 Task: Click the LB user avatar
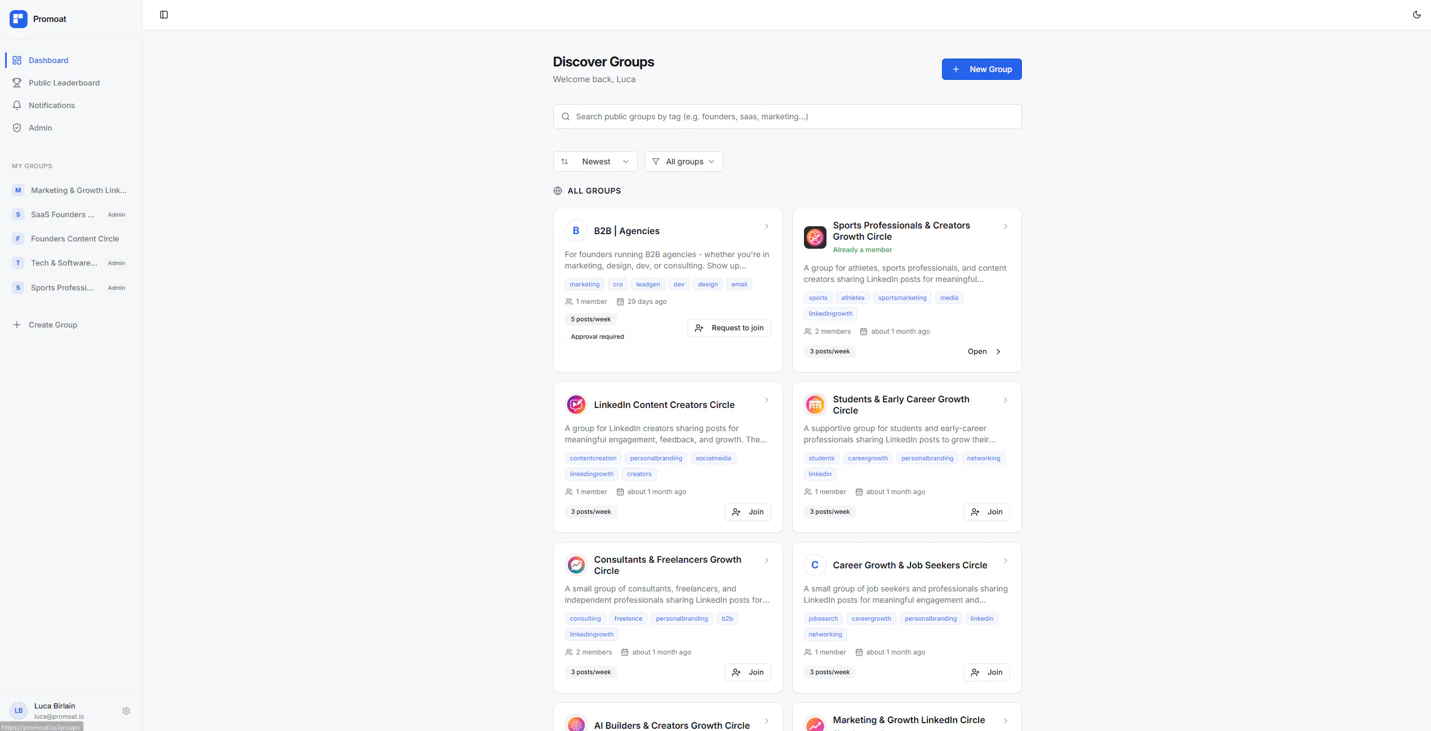tap(19, 711)
